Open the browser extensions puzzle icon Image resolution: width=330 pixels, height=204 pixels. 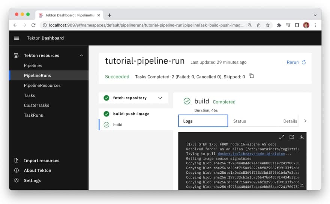[x=279, y=25]
